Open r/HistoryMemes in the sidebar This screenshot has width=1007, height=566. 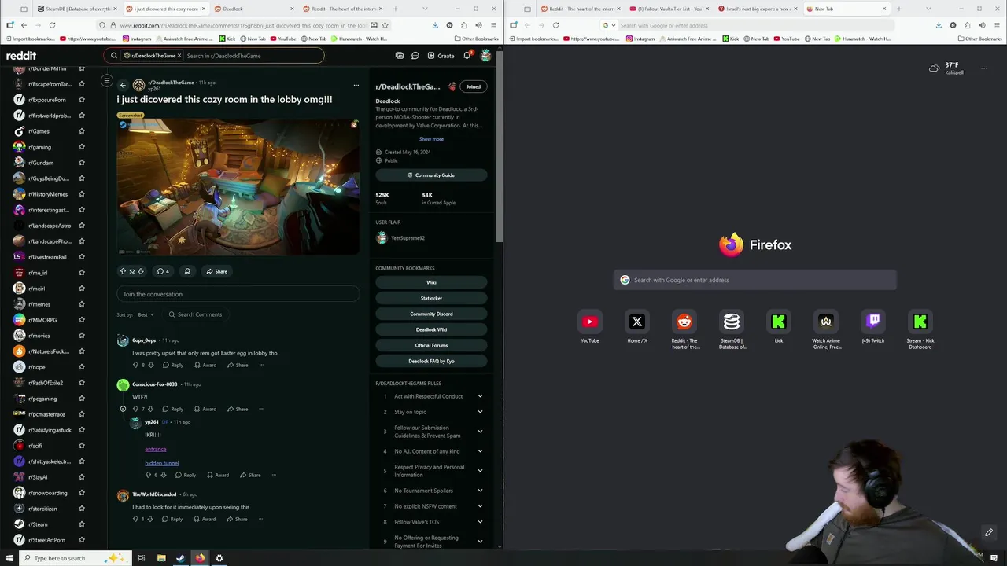point(47,194)
